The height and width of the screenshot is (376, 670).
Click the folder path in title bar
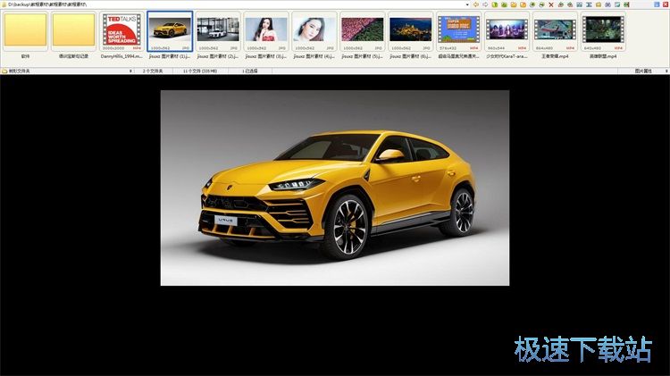click(47, 4)
